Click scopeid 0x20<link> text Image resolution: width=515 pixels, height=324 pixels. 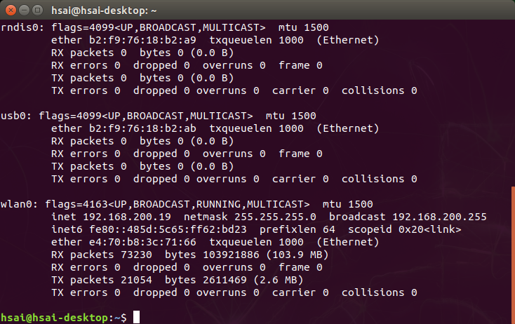click(405, 229)
